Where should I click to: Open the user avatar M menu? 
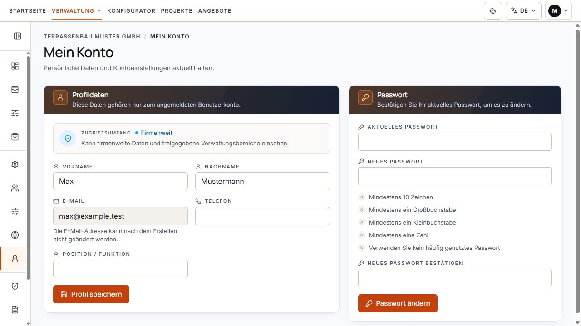pos(558,11)
